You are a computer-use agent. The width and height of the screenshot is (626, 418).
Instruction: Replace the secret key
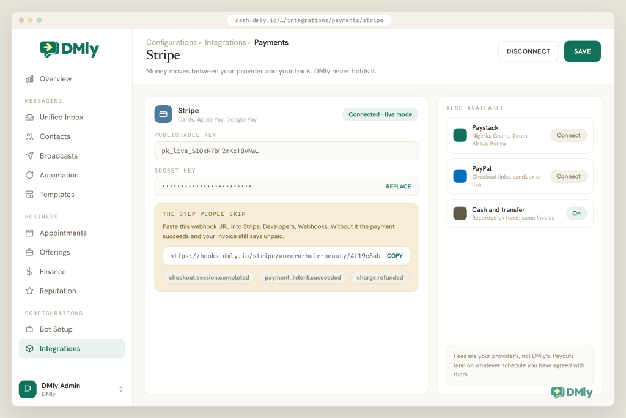(398, 187)
